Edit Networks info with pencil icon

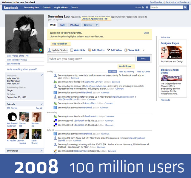click(x=41, y=75)
